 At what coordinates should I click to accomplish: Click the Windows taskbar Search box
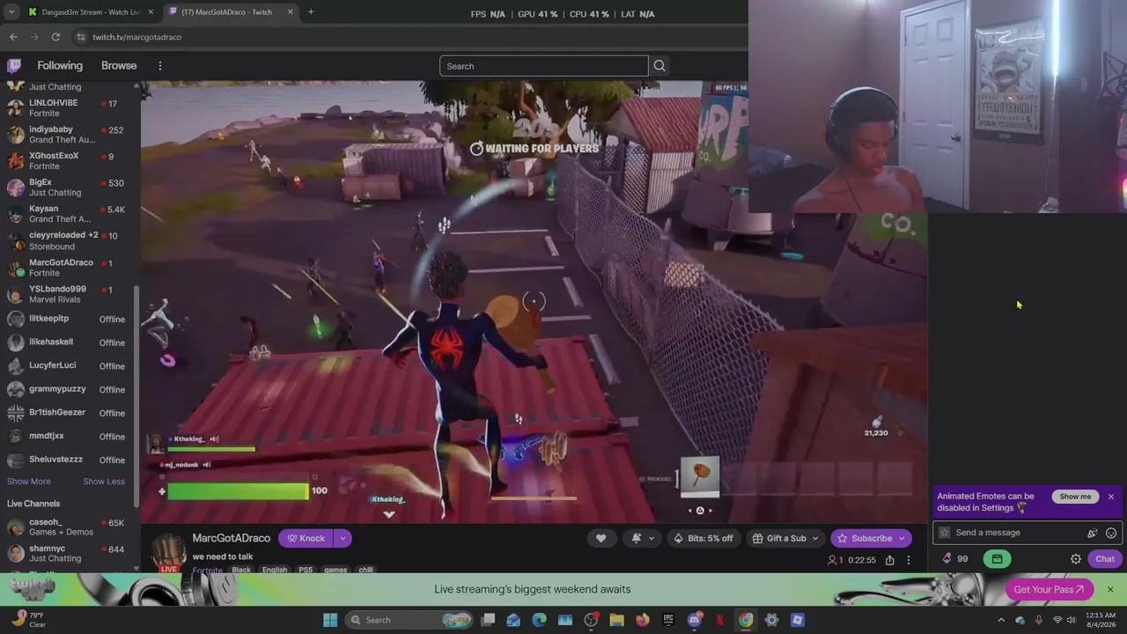click(407, 620)
